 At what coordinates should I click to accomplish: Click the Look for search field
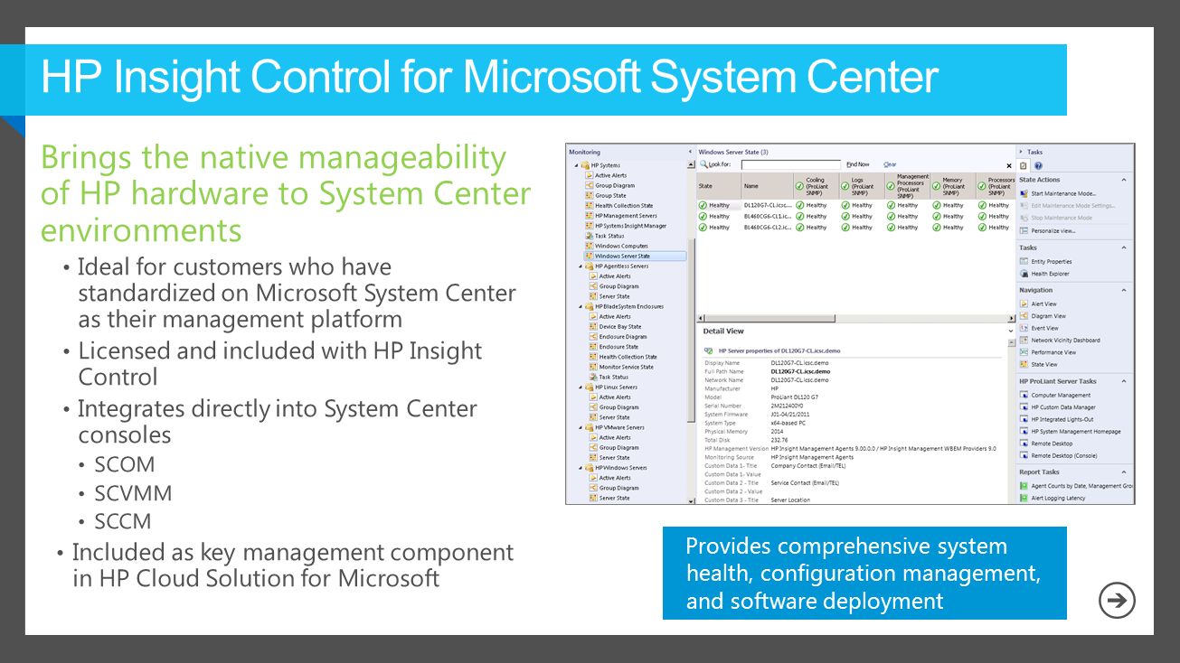[791, 164]
